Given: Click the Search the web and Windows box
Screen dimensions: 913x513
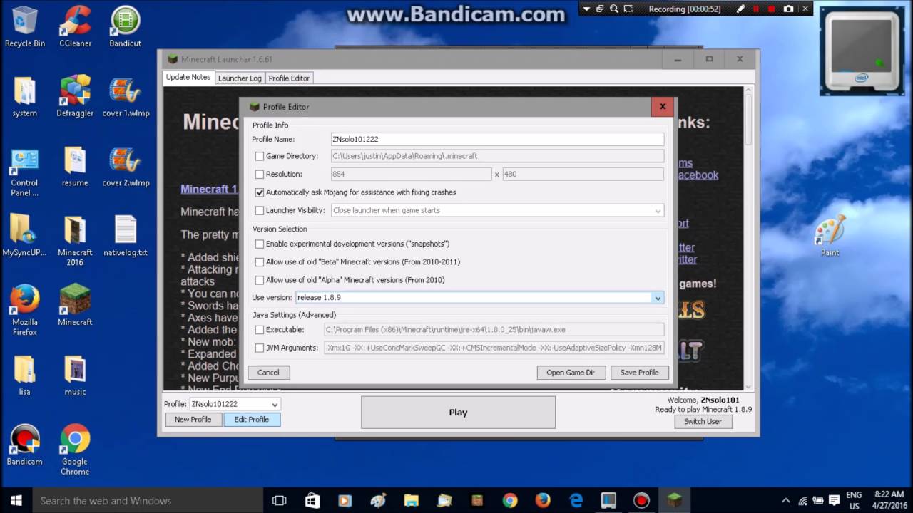Looking at the screenshot, I should [x=148, y=500].
